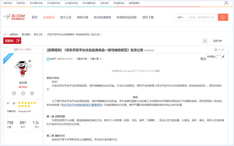Click the red 发新帖 button

(12, 41)
